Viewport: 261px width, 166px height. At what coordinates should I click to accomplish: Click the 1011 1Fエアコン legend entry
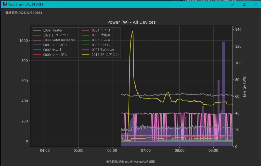tap(51, 35)
